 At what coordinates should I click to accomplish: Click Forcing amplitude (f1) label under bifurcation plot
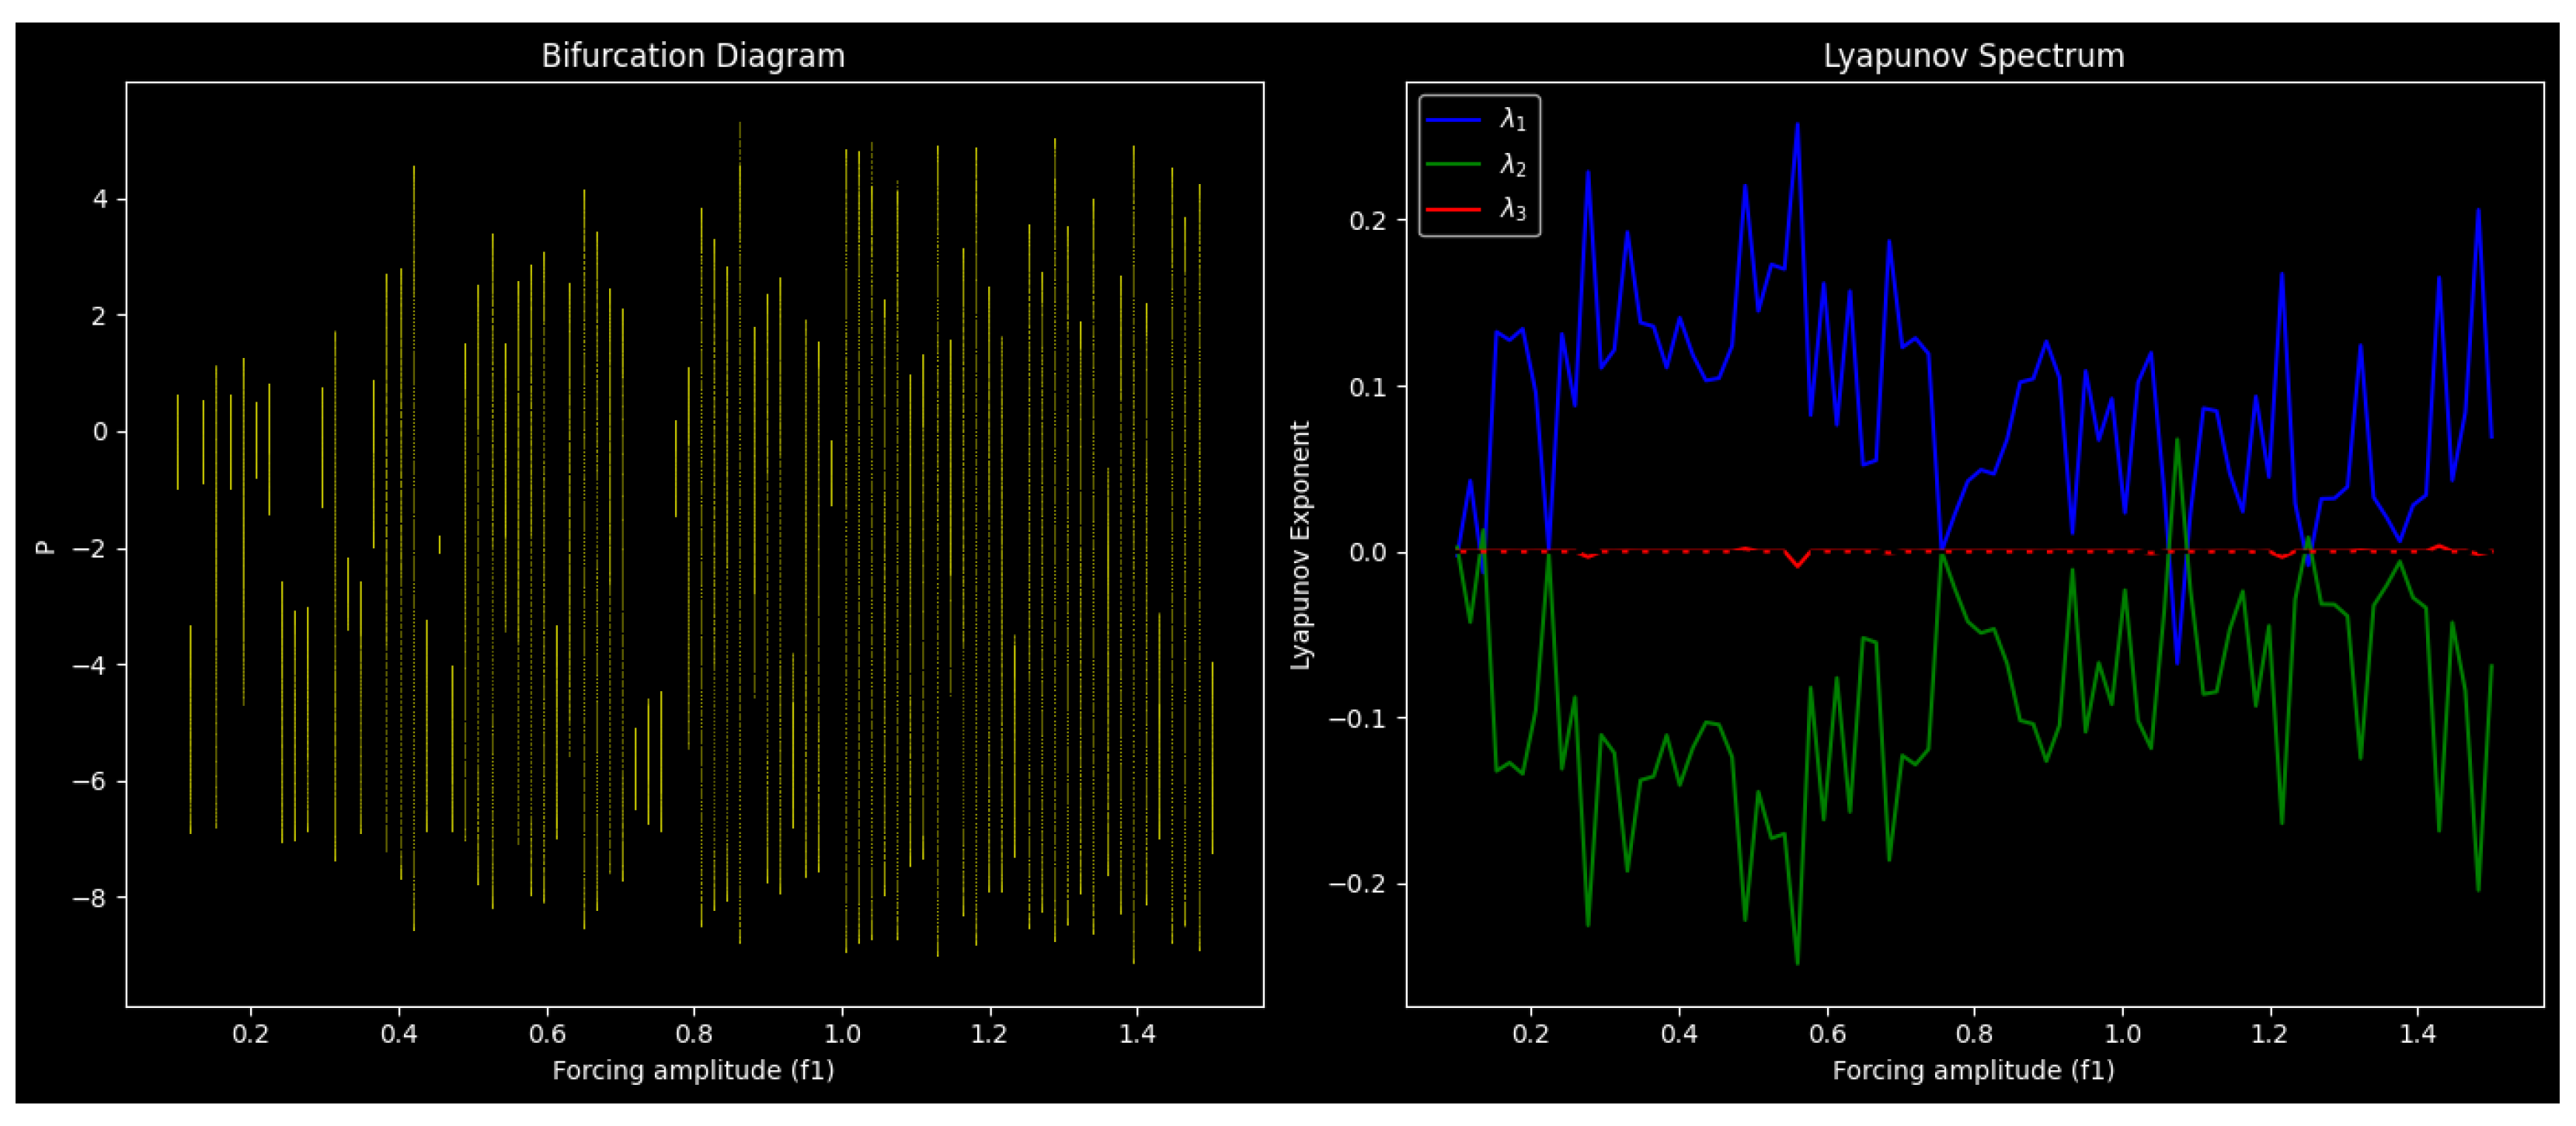pos(693,1070)
